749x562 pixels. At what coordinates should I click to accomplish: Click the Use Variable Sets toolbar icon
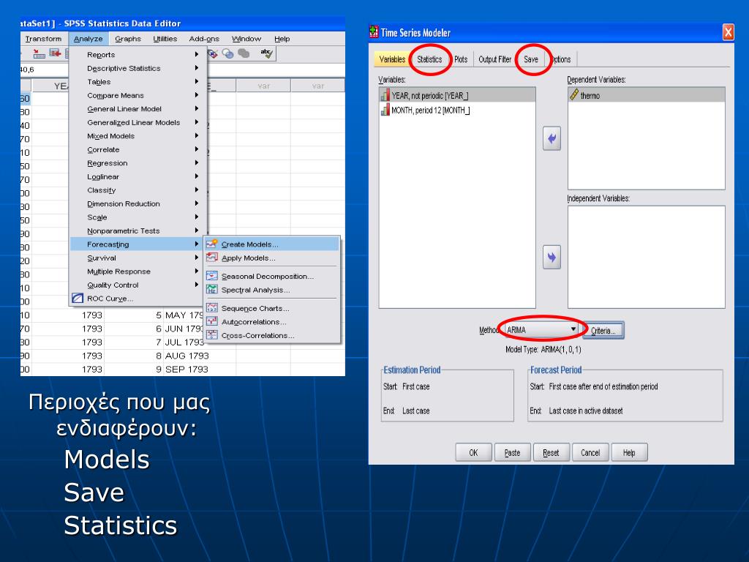click(x=228, y=53)
